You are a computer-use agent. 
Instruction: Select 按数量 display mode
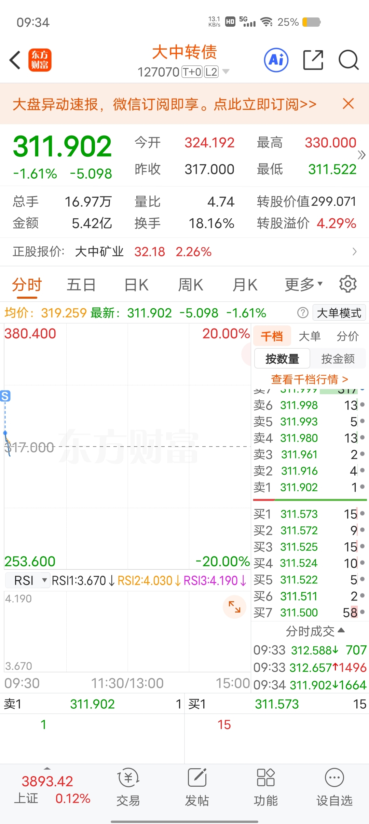click(x=282, y=359)
